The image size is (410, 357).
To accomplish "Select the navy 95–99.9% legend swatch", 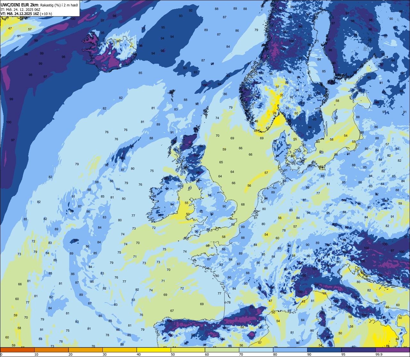I will (x=358, y=350).
